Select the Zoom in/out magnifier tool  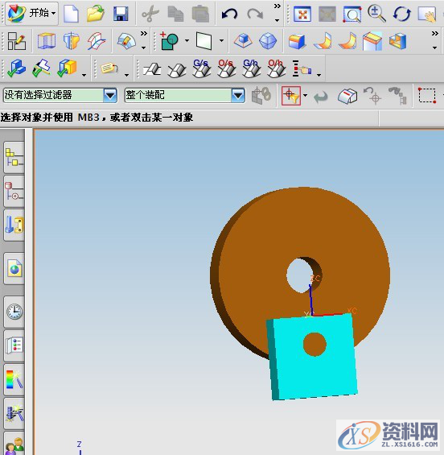pos(376,14)
